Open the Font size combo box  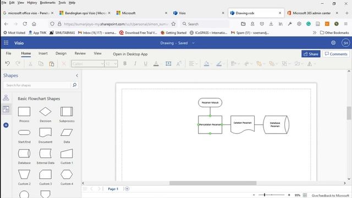click(x=111, y=64)
